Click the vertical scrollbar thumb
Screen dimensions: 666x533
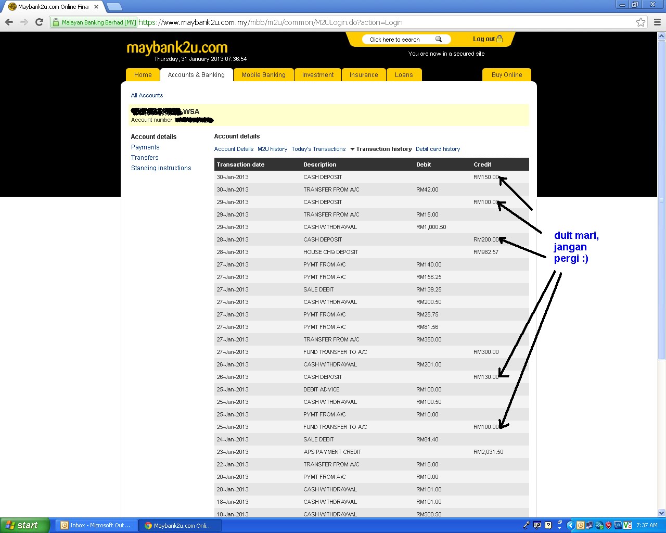click(661, 200)
